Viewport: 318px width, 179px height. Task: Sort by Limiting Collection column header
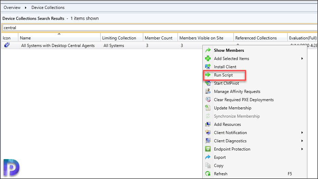coord(122,38)
